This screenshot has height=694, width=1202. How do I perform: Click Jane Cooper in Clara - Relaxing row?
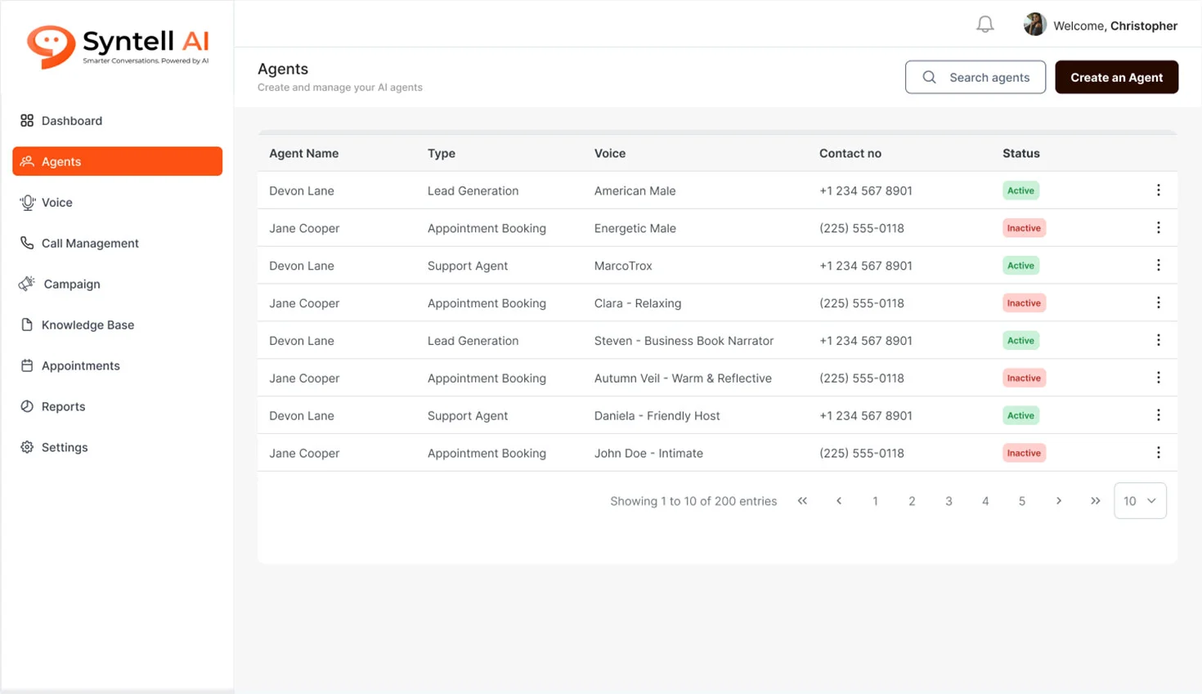(x=304, y=303)
